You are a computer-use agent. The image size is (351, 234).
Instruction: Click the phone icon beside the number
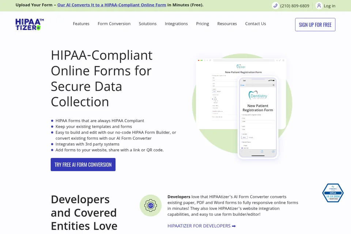click(275, 5)
